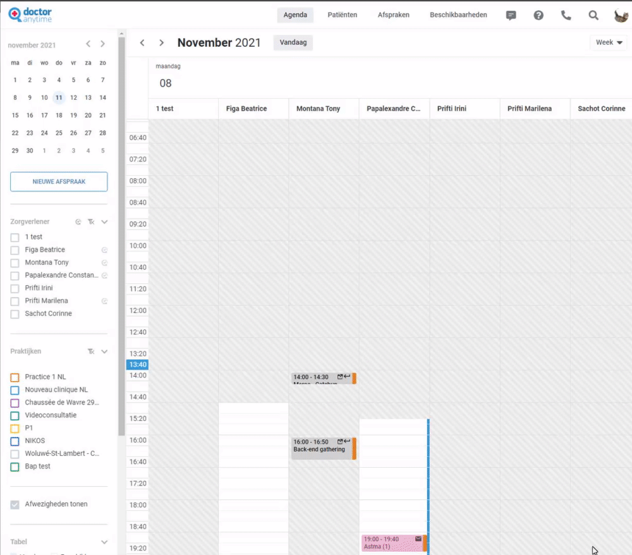Toggle Afwezigheden tonen checkbox
The height and width of the screenshot is (555, 632).
pos(15,505)
